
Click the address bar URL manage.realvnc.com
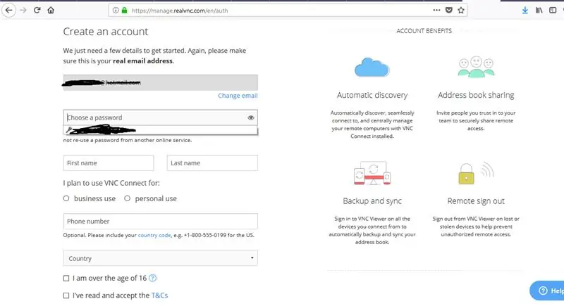coord(180,11)
